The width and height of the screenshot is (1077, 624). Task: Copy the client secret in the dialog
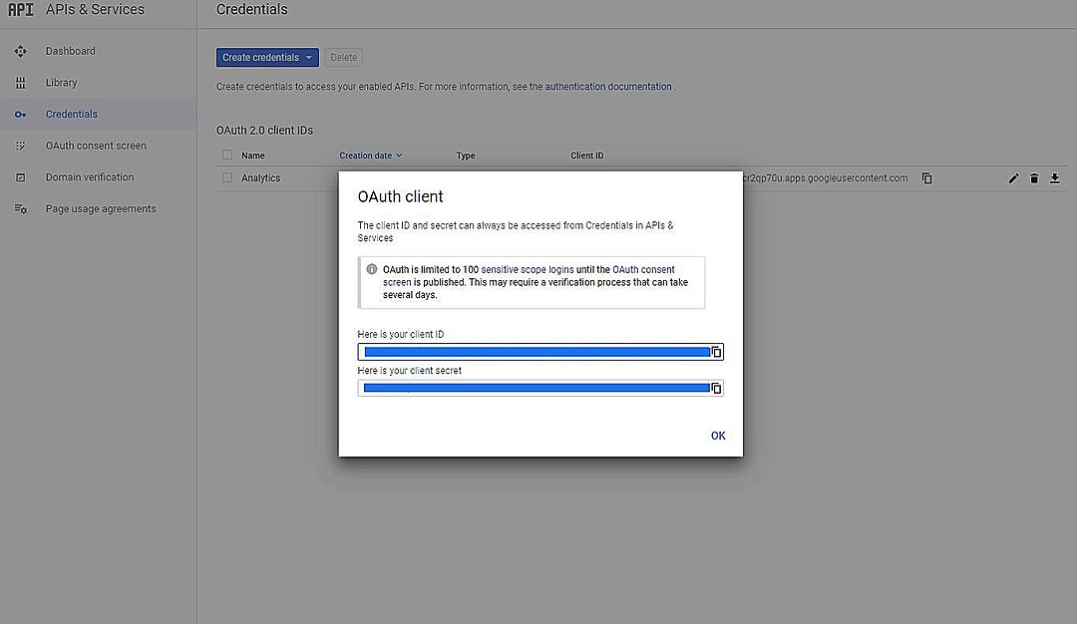pyautogui.click(x=716, y=388)
